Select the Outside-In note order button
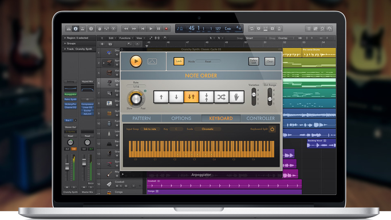 click(207, 97)
